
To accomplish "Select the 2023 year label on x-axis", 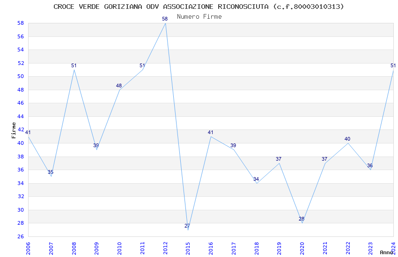I will 370,248.
